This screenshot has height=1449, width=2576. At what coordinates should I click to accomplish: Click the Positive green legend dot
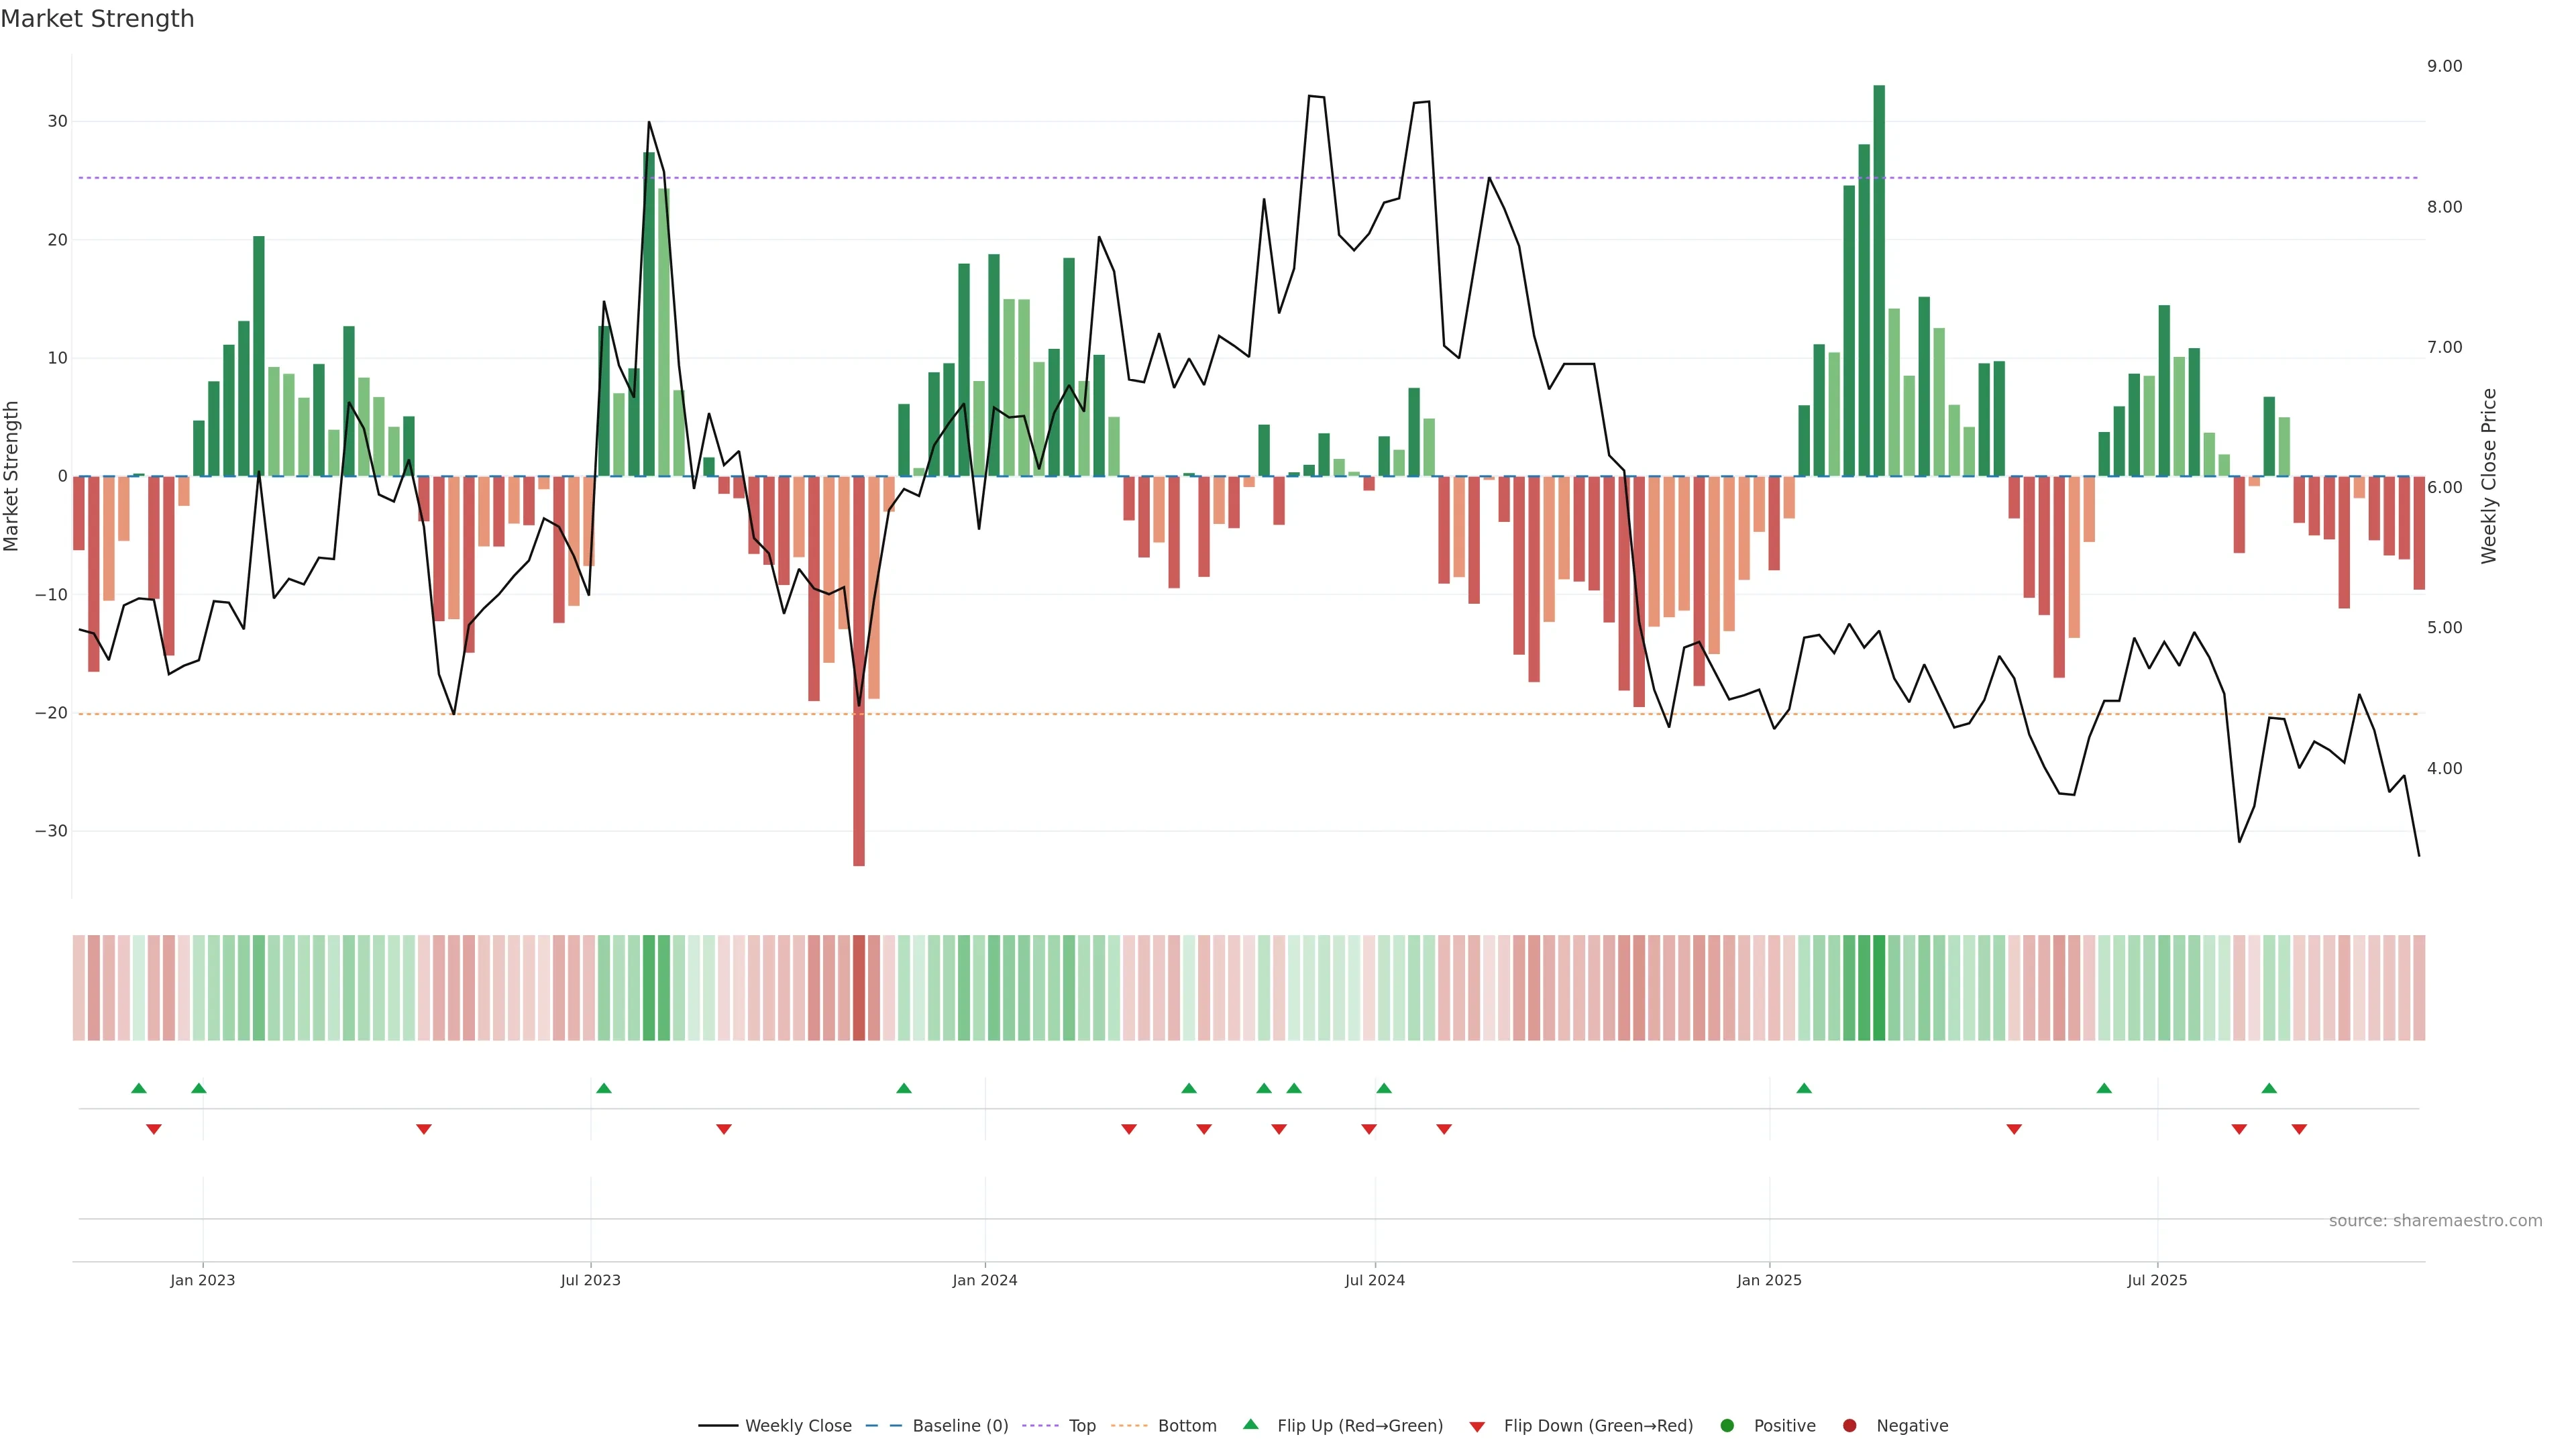click(x=1727, y=1426)
